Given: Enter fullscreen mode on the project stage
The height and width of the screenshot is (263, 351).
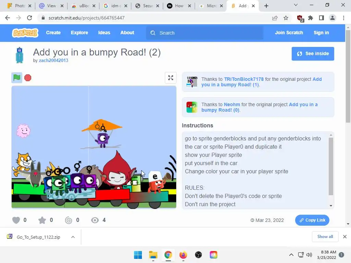Looking at the screenshot, I should (171, 78).
